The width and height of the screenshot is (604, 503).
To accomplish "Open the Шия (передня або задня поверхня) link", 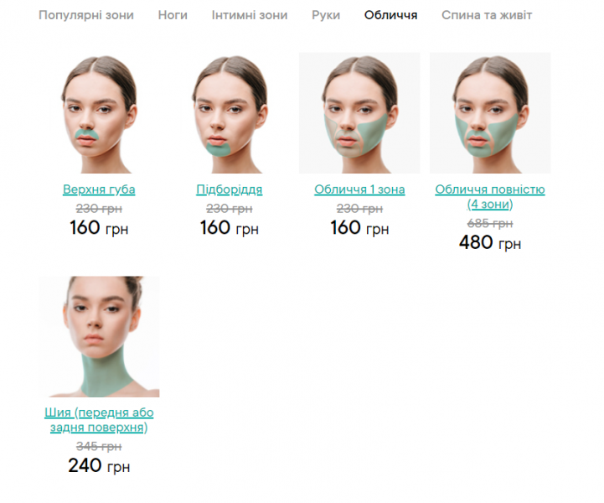I will click(99, 420).
